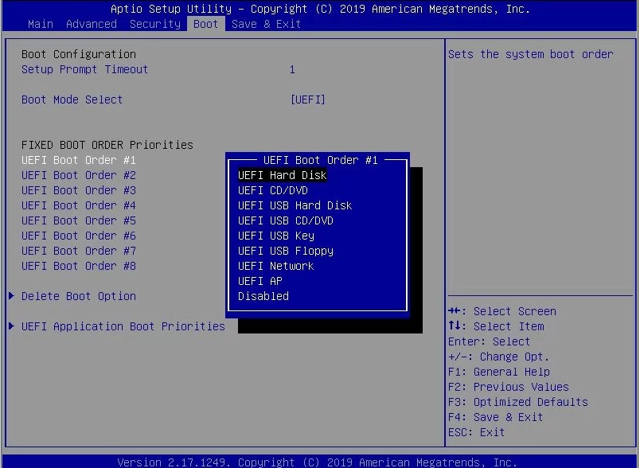Click the 'F1: General Help' hint
The width and height of the screenshot is (640, 468).
[499, 372]
